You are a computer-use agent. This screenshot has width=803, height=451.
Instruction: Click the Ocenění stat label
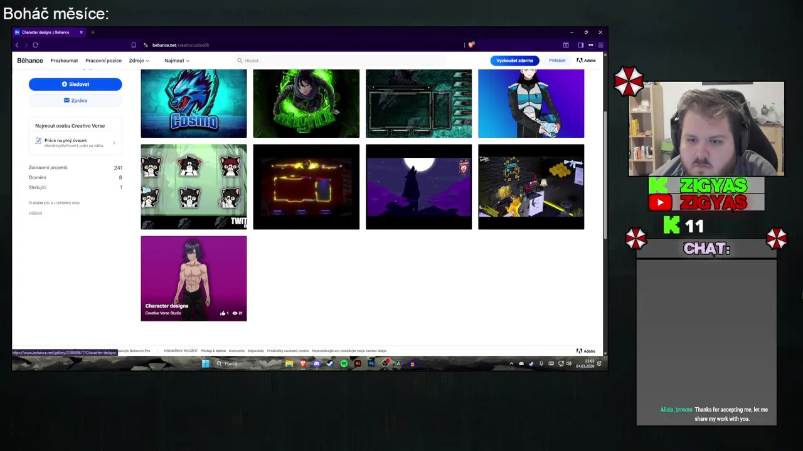pyautogui.click(x=37, y=177)
